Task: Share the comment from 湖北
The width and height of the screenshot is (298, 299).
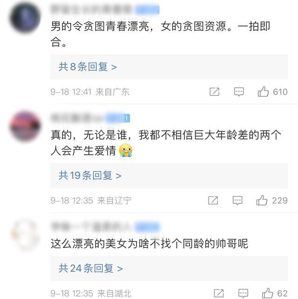Action: [x=219, y=293]
